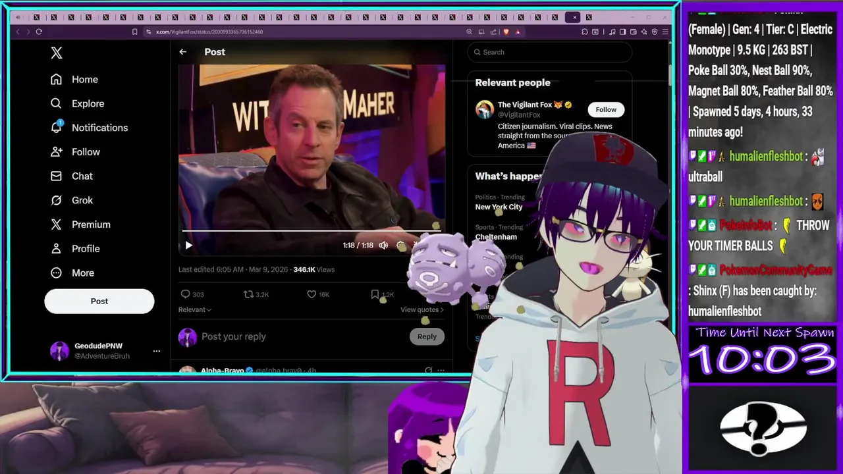The height and width of the screenshot is (474, 843).
Task: Click the 346.1K Views count
Action: (x=313, y=269)
